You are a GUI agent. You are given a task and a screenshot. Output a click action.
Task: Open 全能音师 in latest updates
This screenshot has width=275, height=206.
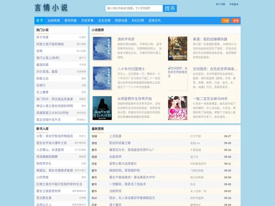coord(115,157)
